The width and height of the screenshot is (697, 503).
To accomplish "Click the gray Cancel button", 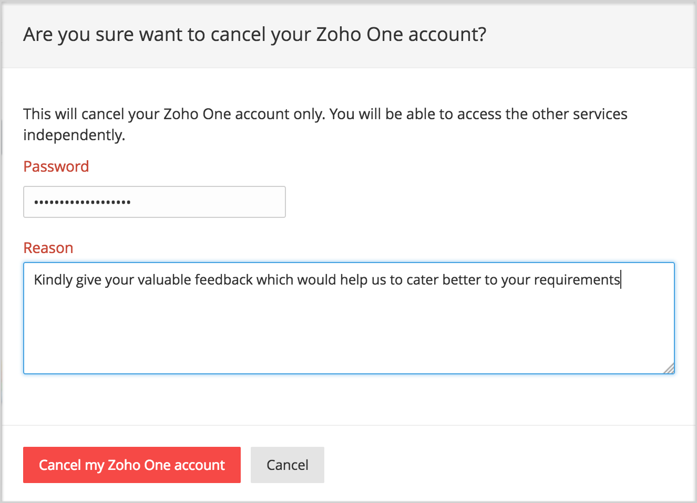I will pos(287,465).
